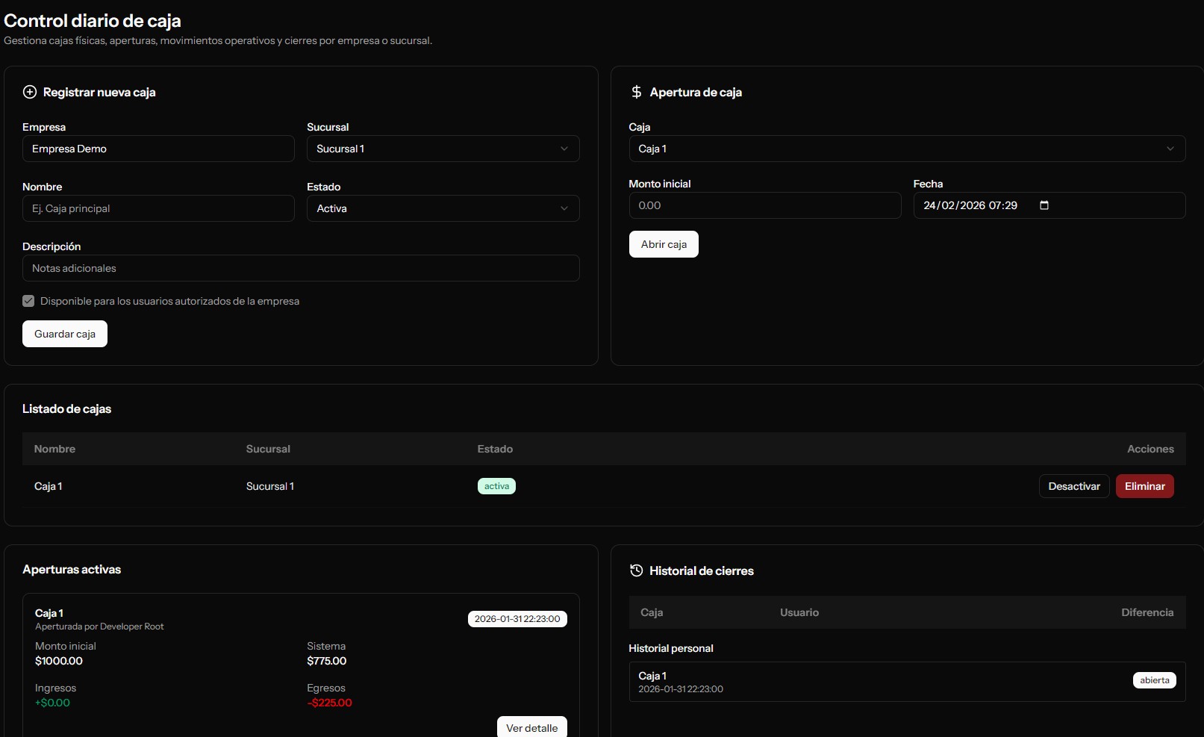Click the plus icon beside Registrar nueva caja

(x=30, y=92)
